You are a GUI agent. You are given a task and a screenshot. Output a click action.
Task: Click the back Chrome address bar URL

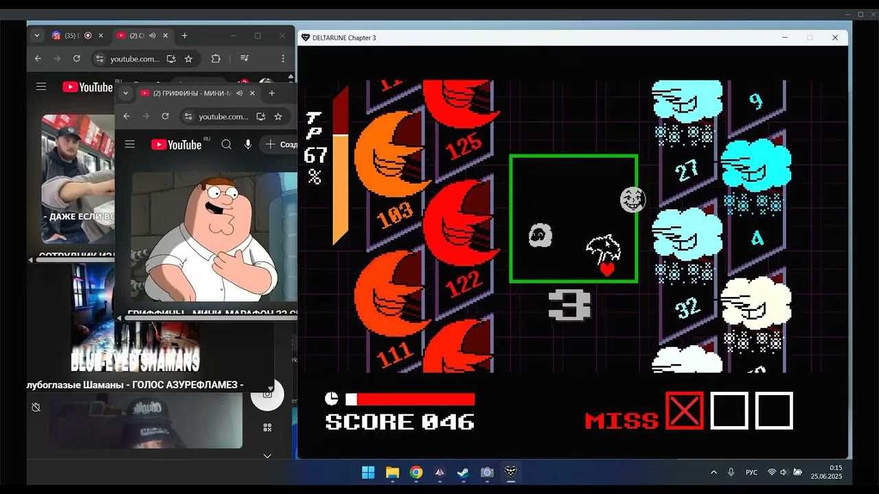(135, 59)
